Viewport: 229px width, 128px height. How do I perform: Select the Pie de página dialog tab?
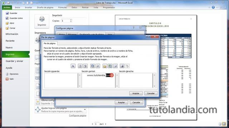50,43
